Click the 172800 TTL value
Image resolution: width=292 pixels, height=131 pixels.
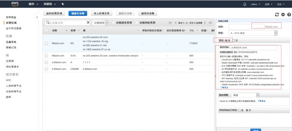[x=193, y=43]
